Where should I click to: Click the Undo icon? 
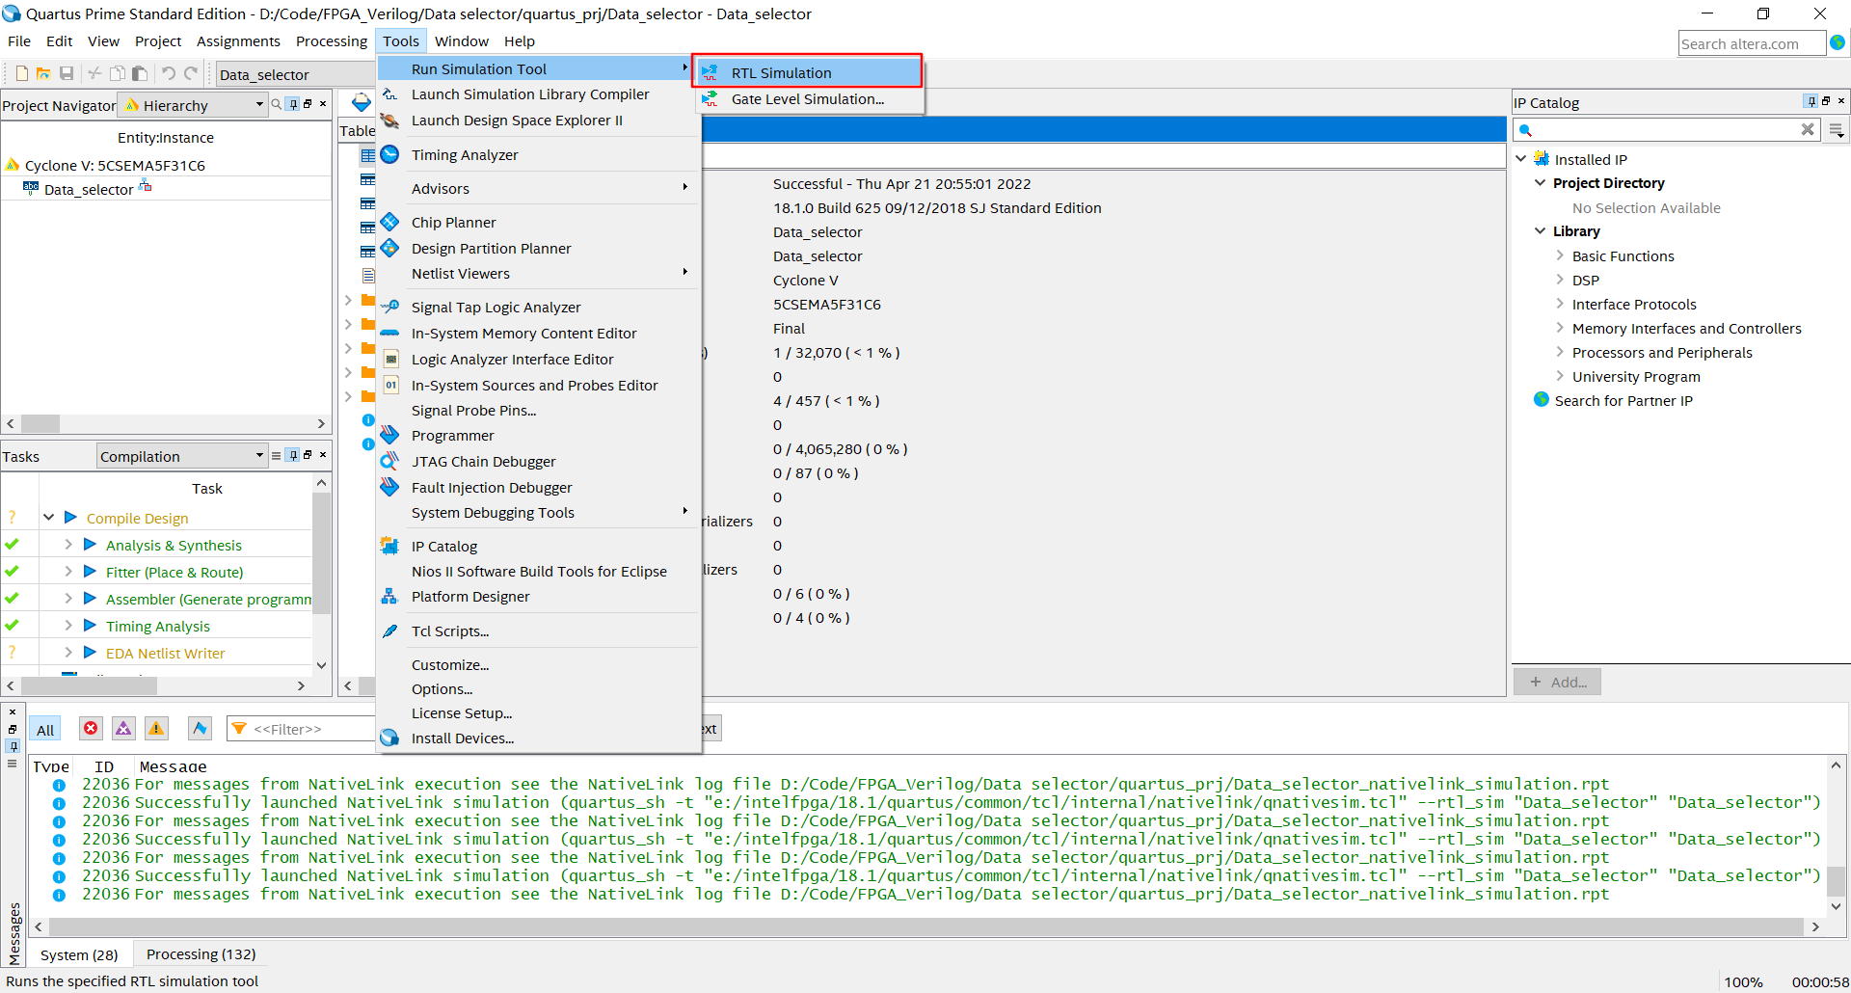[x=167, y=73]
